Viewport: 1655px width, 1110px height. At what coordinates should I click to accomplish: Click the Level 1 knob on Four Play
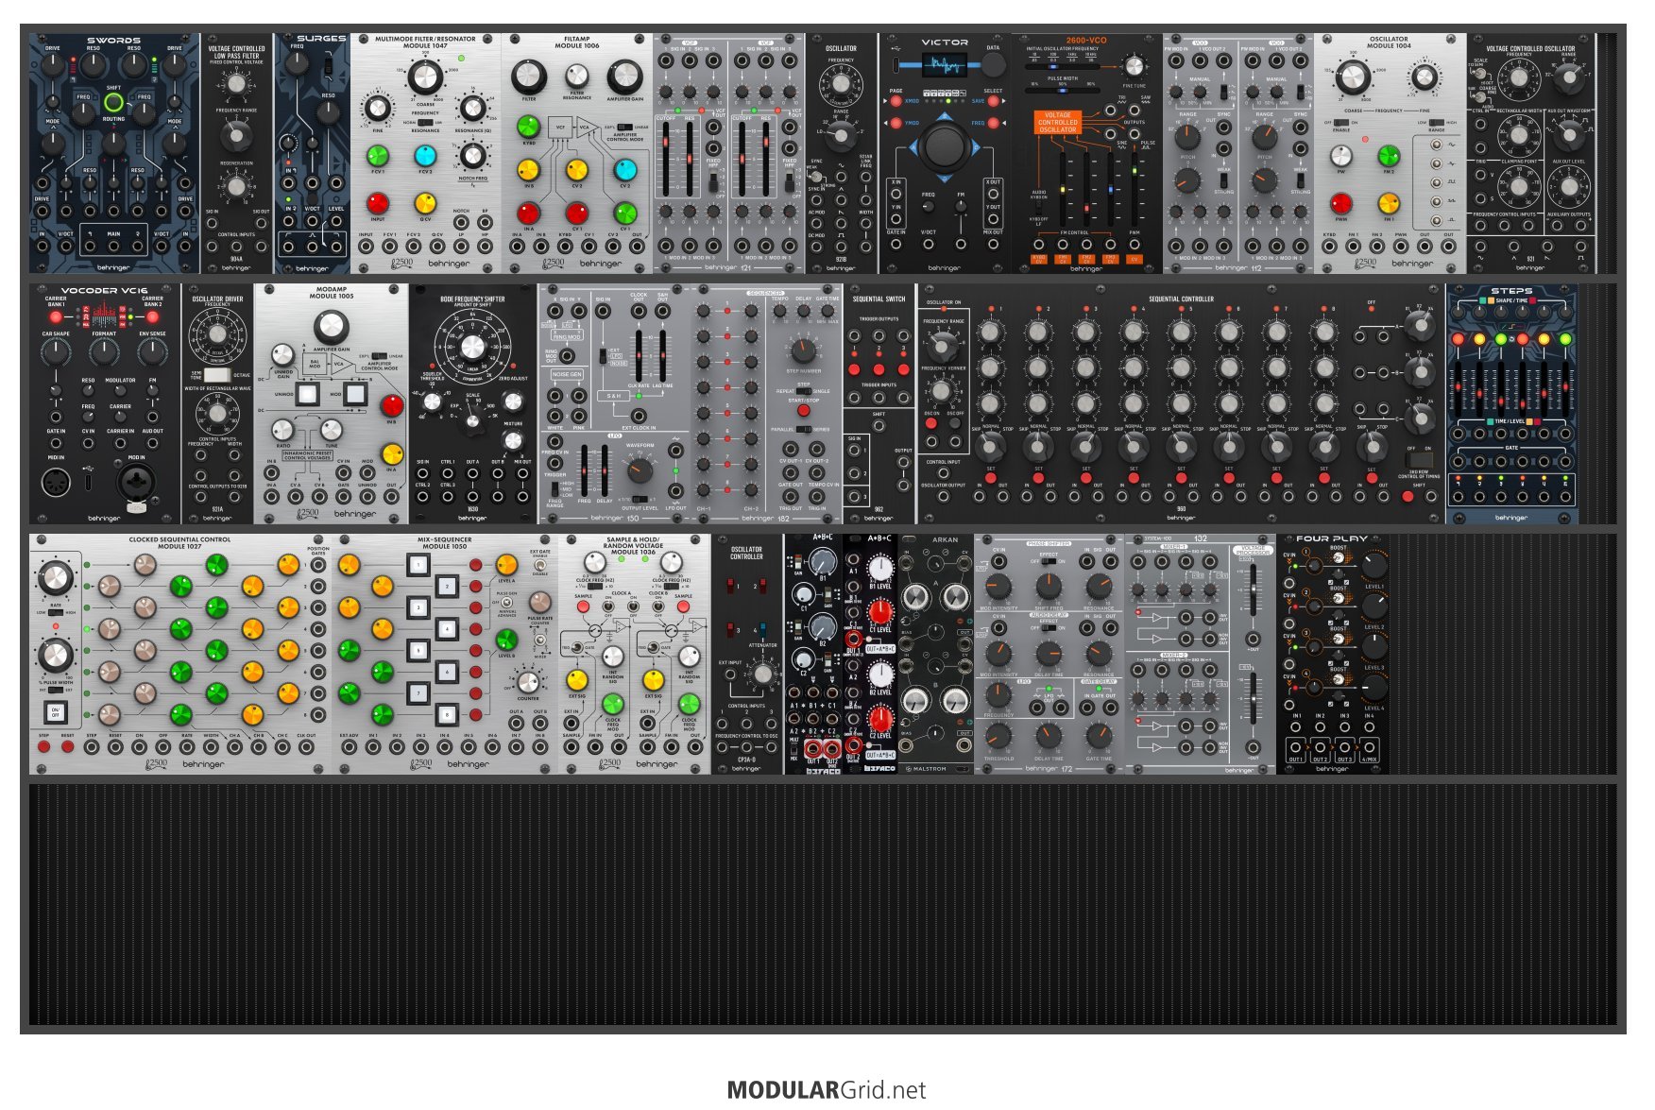pos(1373,566)
